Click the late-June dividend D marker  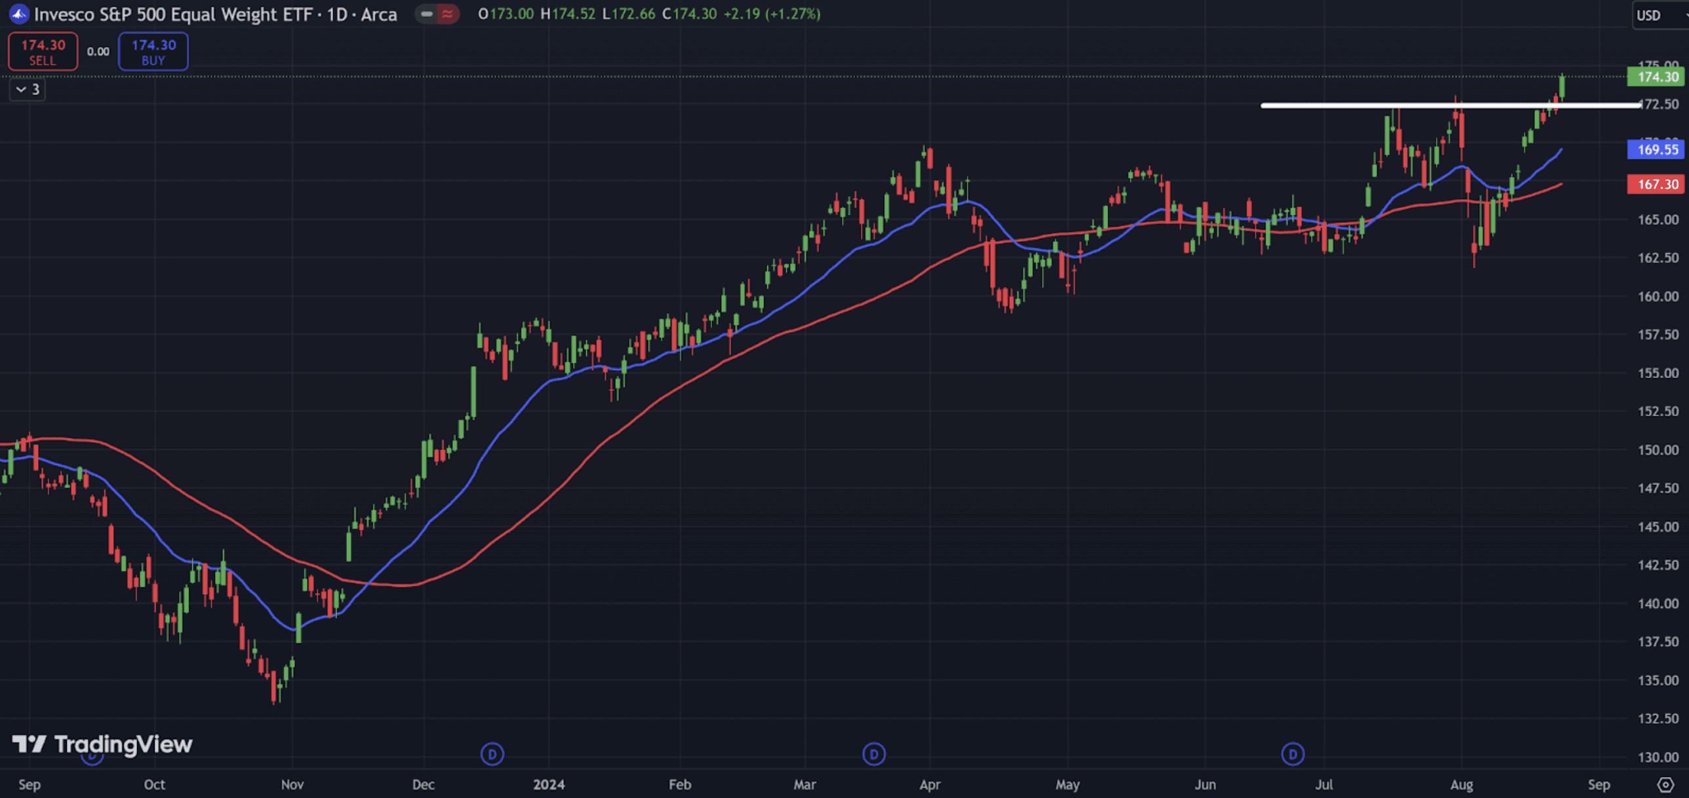pyautogui.click(x=1292, y=754)
